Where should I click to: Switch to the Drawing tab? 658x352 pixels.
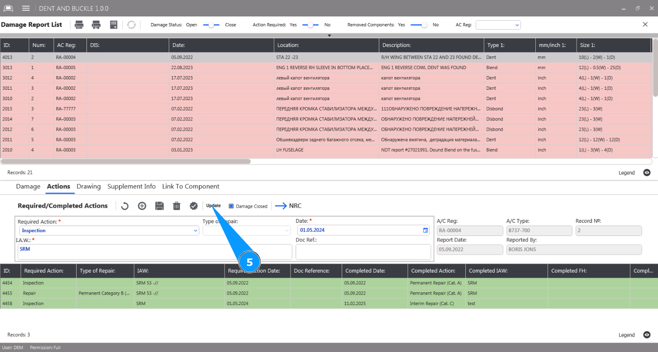click(88, 187)
